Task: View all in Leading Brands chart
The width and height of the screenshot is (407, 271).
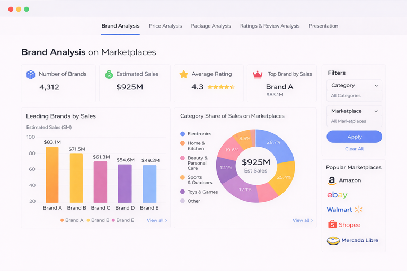Action: pyautogui.click(x=156, y=220)
